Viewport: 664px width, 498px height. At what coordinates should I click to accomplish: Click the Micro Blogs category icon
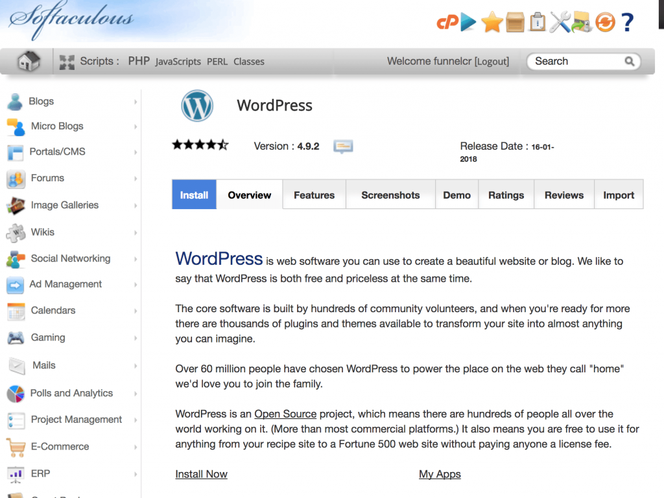[16, 127]
